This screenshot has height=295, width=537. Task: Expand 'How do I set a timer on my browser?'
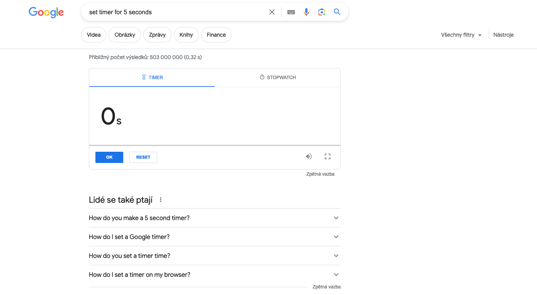214,275
